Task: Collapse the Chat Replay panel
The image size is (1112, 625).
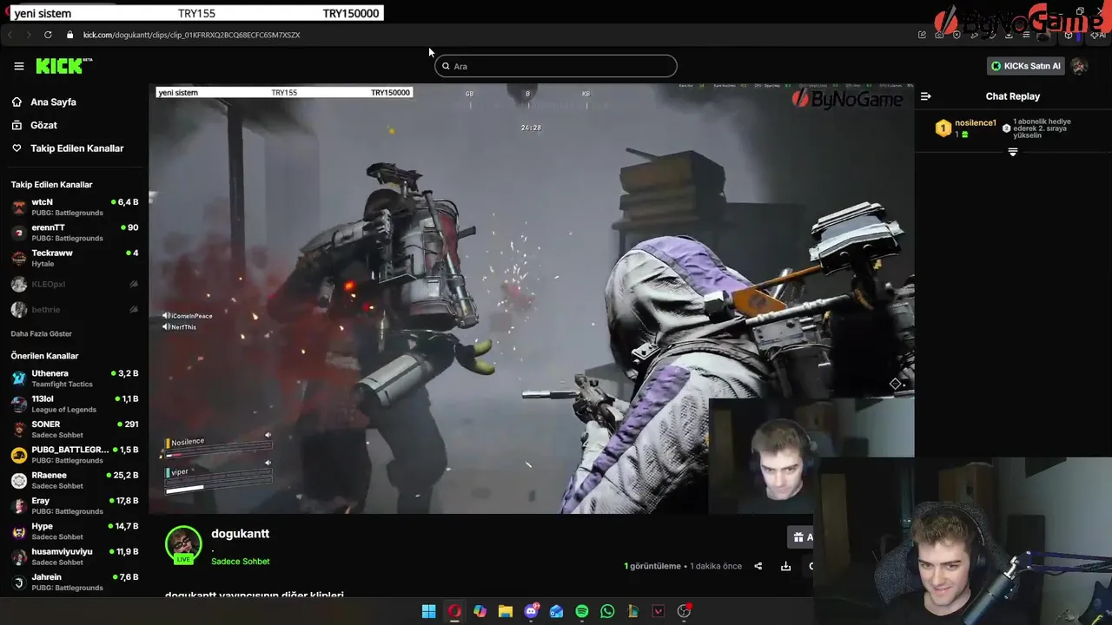Action: coord(926,96)
